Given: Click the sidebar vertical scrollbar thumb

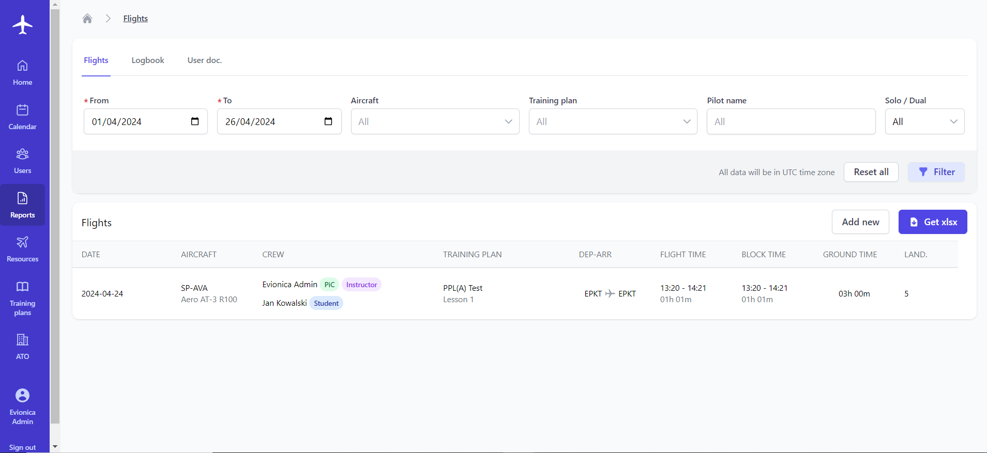Looking at the screenshot, I should coord(55,216).
